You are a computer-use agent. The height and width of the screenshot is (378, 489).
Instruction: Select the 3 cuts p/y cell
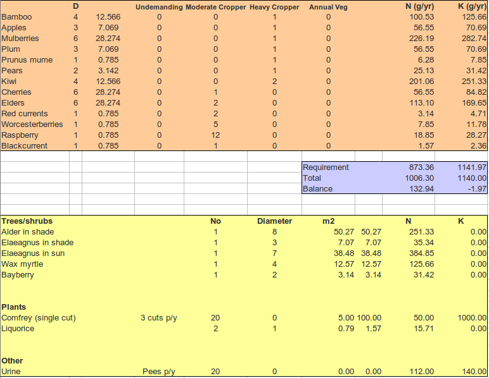pos(158,318)
